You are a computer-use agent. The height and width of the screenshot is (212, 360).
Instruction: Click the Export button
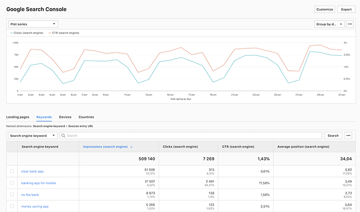click(346, 9)
